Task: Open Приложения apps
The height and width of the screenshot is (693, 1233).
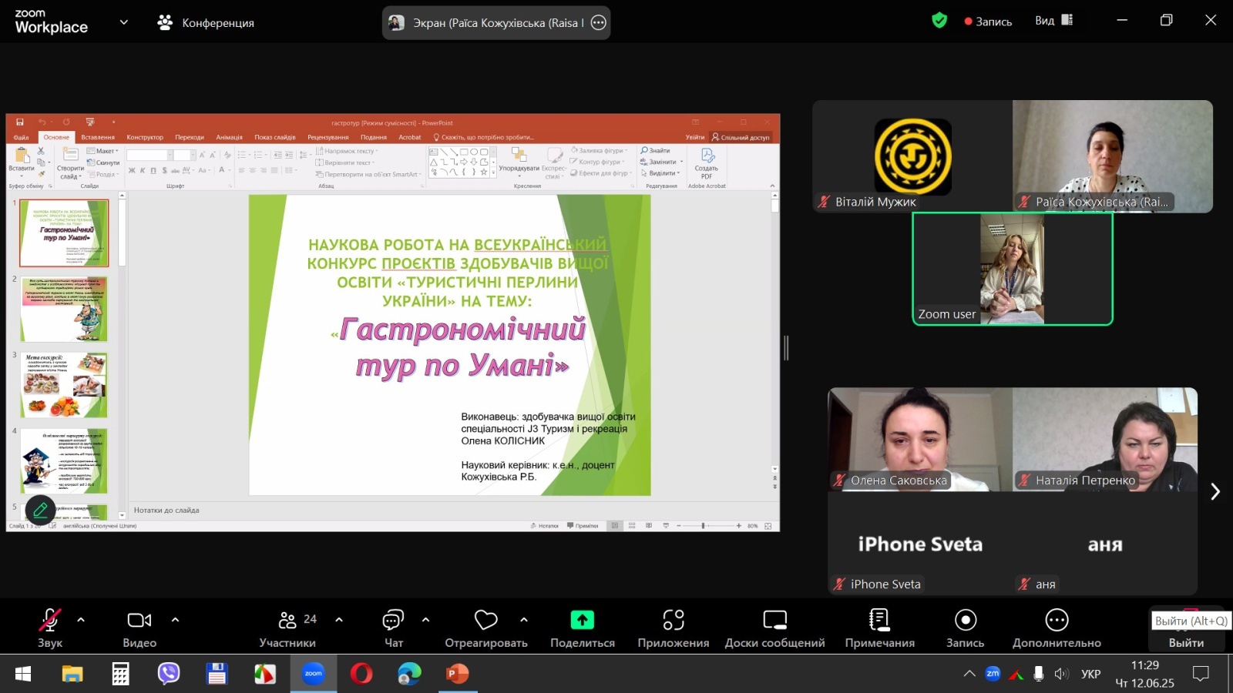Action: tap(674, 628)
